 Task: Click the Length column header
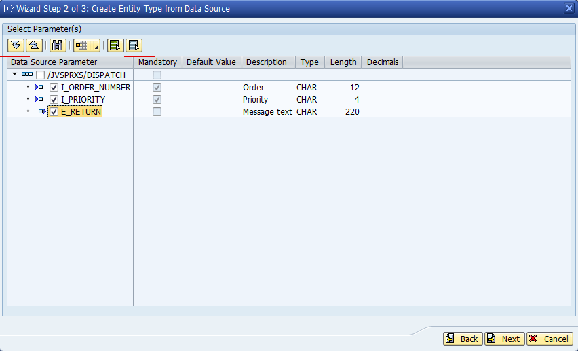(x=343, y=62)
